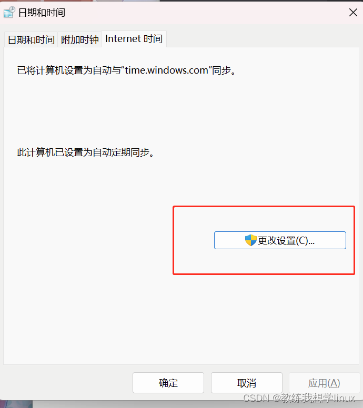Click the greyed-out 应用(A) button
The image size is (363, 408).
coord(324,383)
